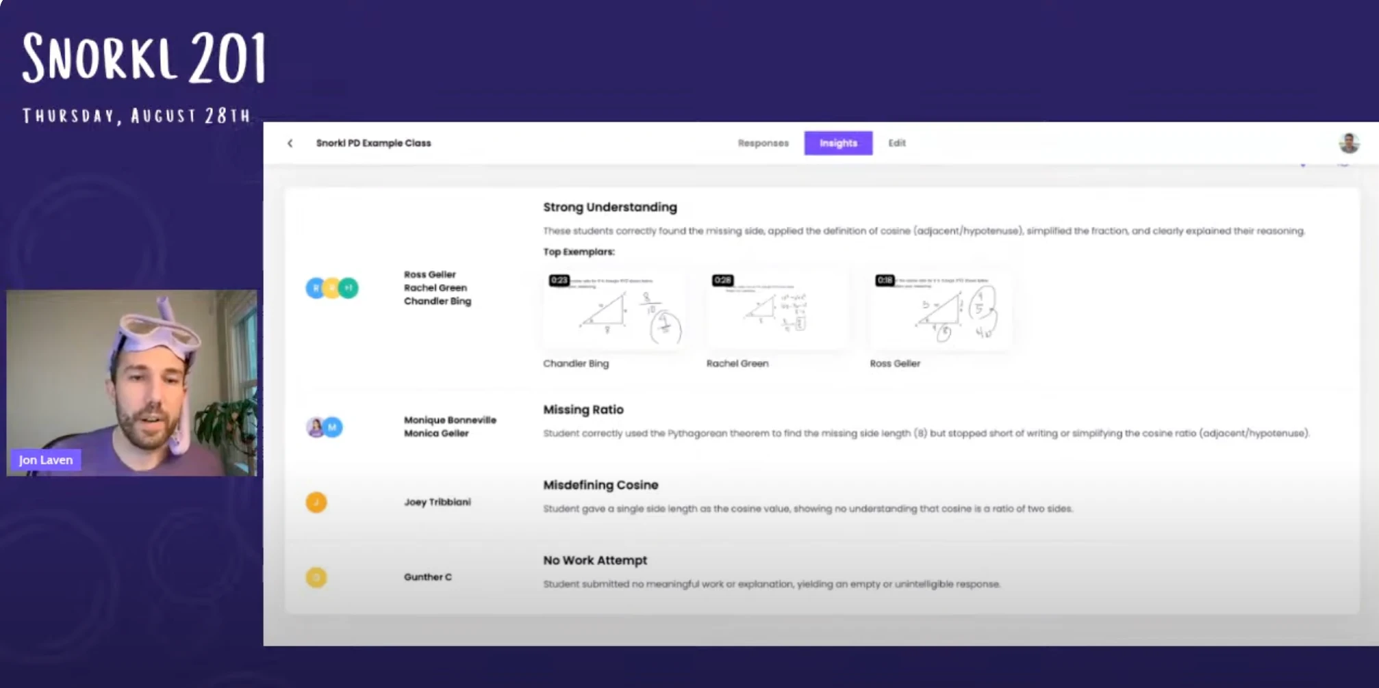This screenshot has width=1379, height=688.
Task: Click Rachel Green caption under exemplar
Action: (x=737, y=363)
